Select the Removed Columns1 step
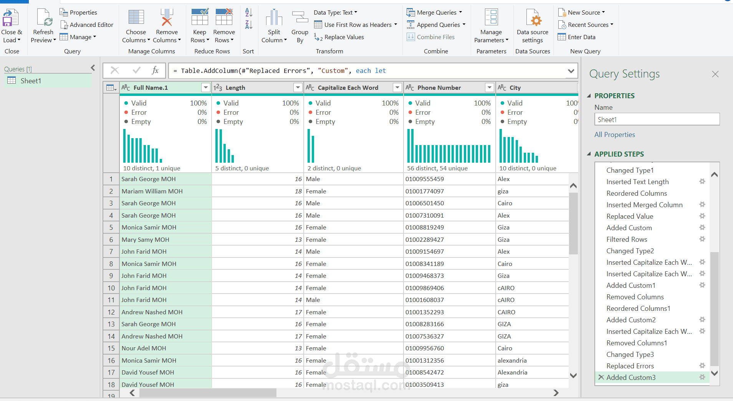 pos(637,343)
